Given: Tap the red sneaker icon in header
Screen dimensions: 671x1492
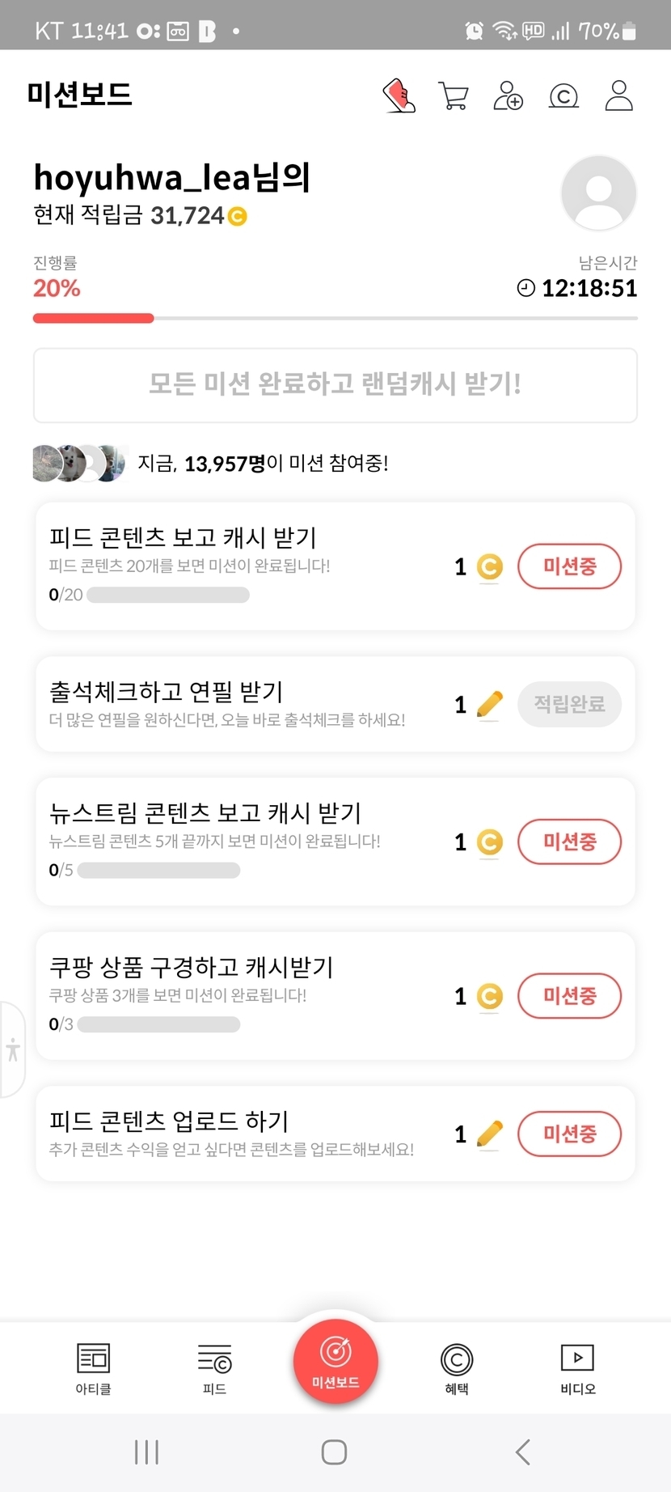Looking at the screenshot, I should tap(399, 95).
